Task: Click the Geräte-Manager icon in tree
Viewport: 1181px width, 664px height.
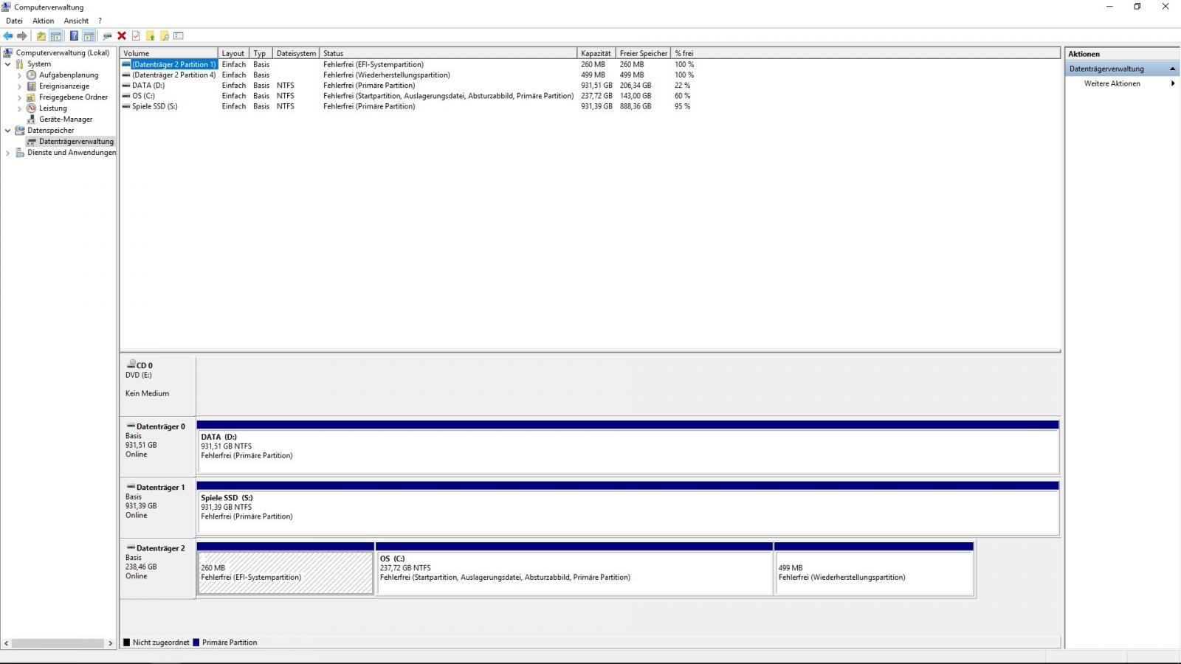Action: (x=31, y=120)
